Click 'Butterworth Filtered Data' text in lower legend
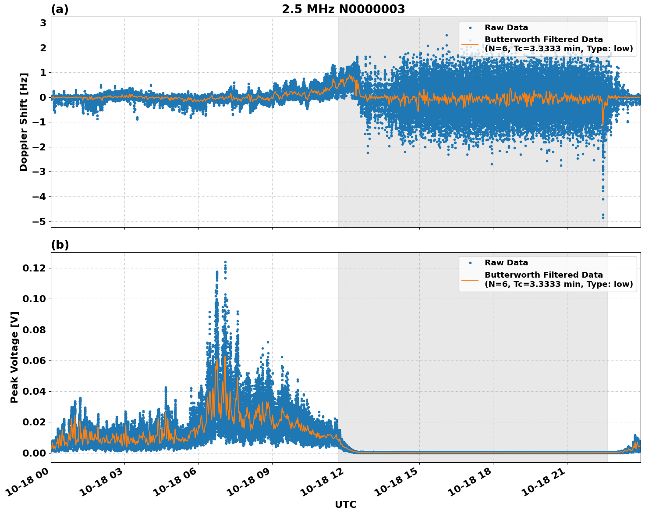The width and height of the screenshot is (645, 514). 543,275
